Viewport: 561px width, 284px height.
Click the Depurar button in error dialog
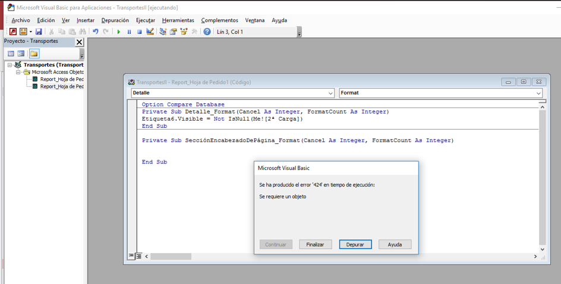[355, 245]
